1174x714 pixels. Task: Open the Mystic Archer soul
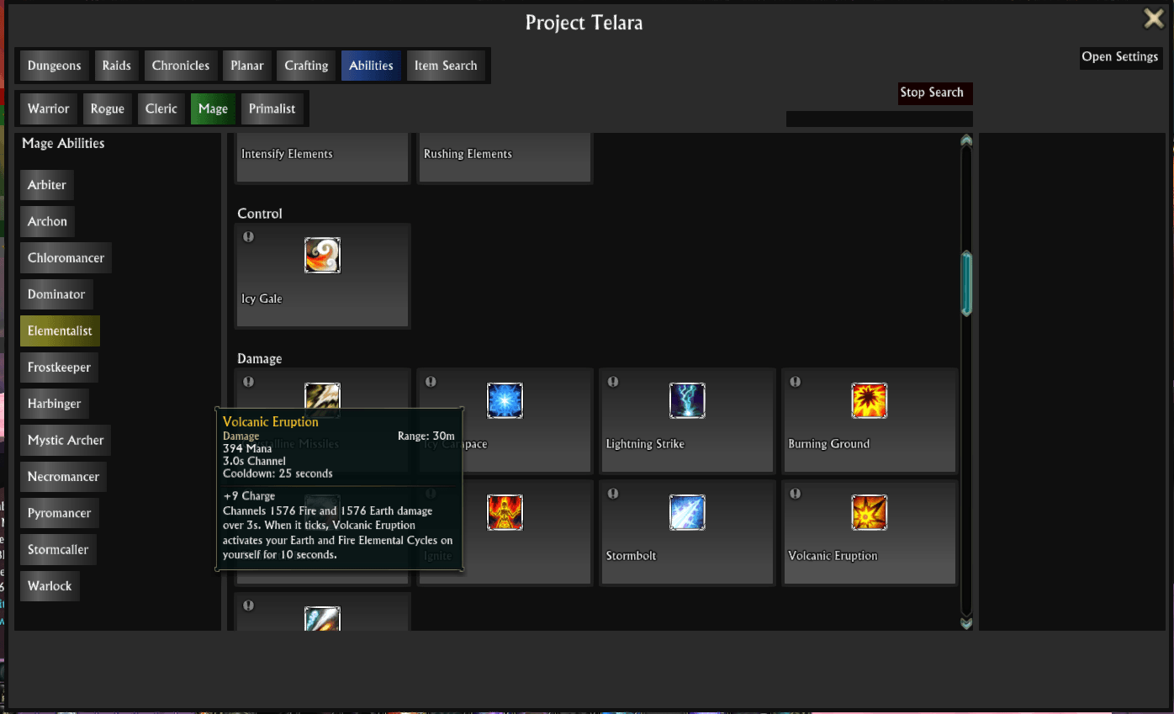(x=66, y=441)
